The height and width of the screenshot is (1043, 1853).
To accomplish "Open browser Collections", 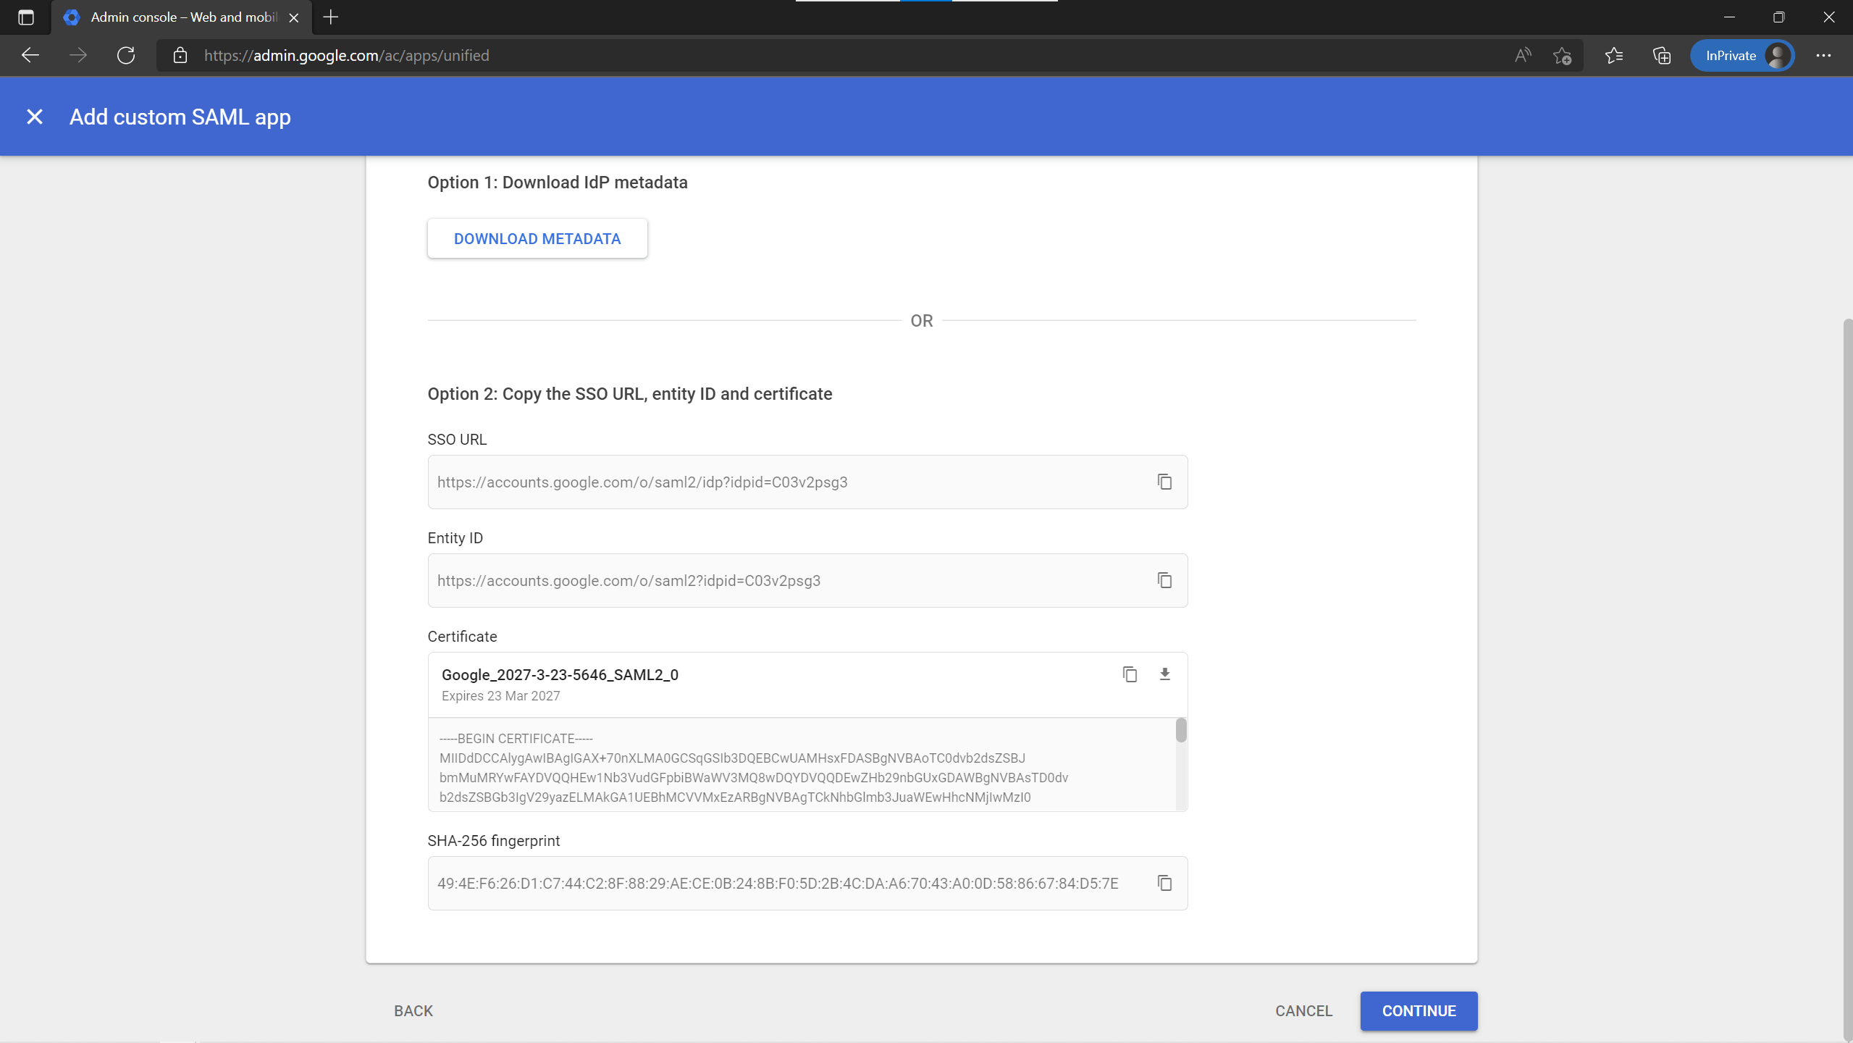I will [1662, 55].
